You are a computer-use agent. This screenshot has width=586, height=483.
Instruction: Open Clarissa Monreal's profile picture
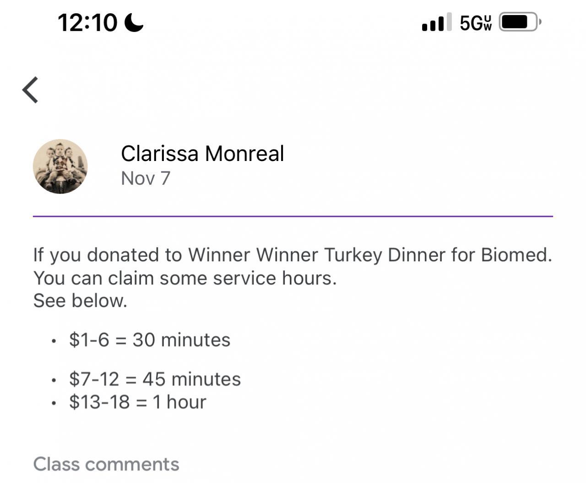point(60,166)
